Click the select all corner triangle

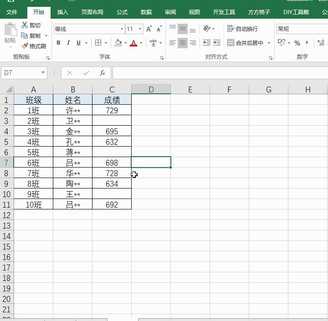[8, 89]
